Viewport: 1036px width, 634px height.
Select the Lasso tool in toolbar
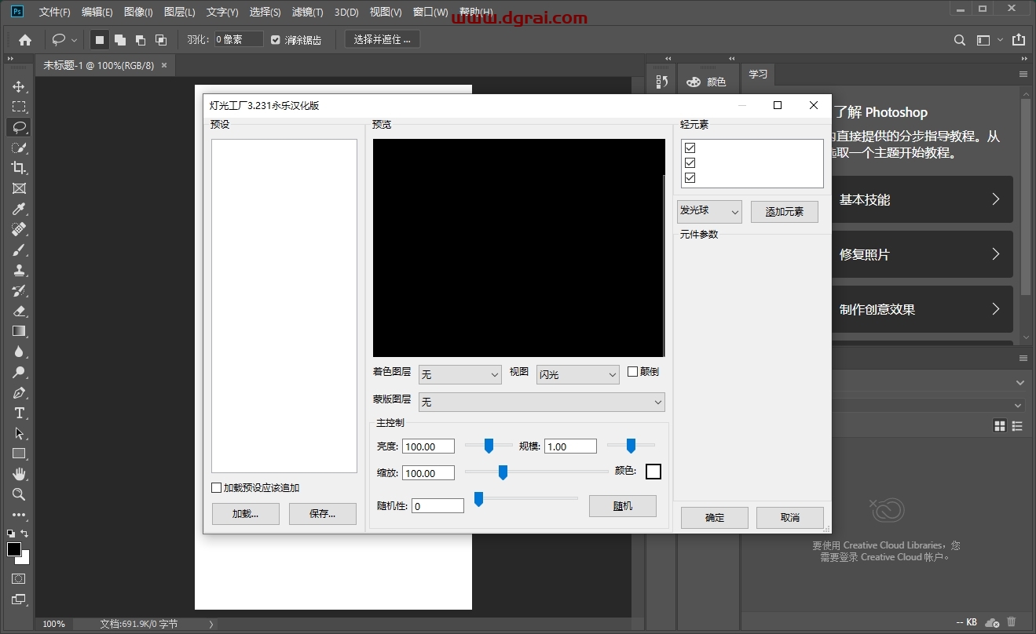pyautogui.click(x=19, y=127)
